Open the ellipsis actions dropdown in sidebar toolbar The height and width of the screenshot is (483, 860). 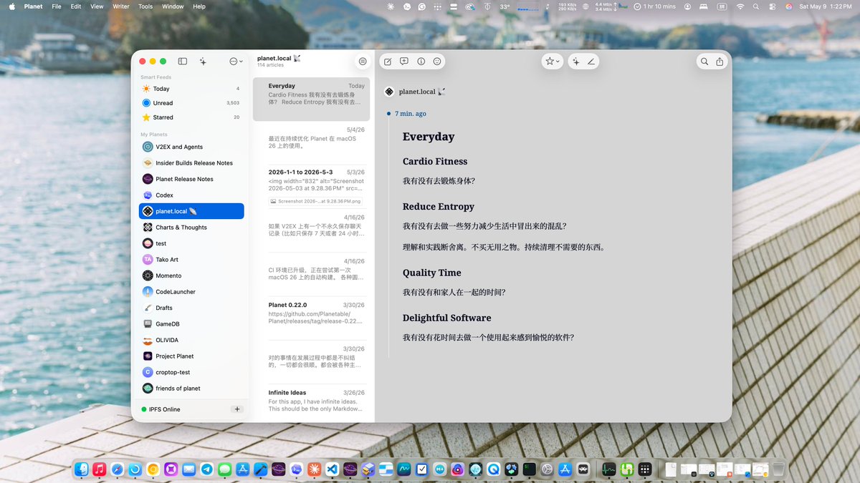click(236, 62)
